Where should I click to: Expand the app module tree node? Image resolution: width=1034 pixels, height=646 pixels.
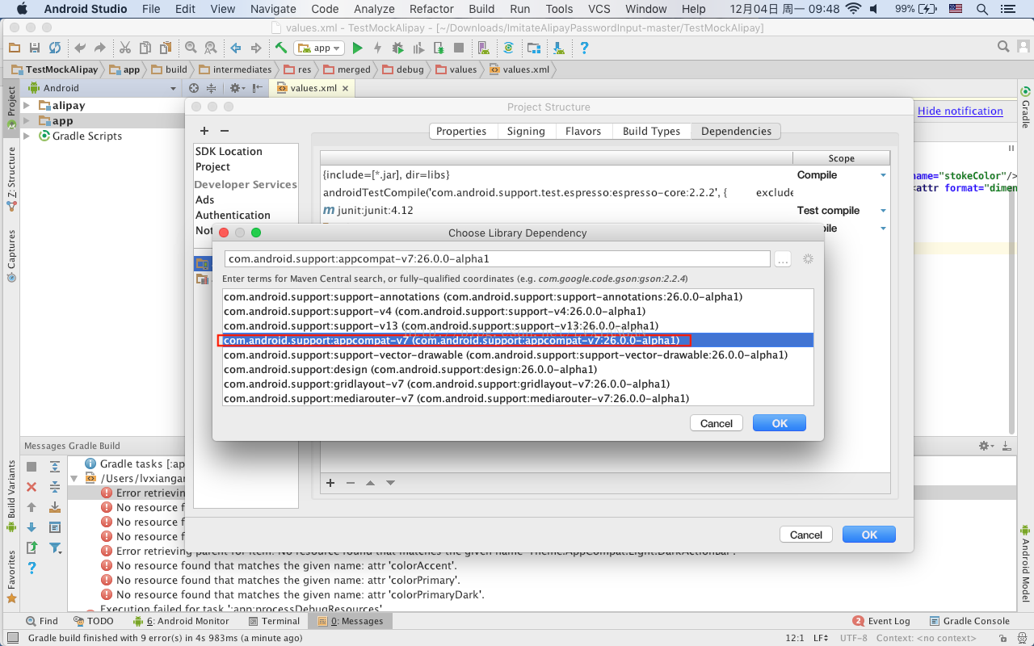tap(27, 121)
